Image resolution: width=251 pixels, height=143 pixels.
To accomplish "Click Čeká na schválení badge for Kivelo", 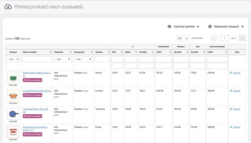I will coord(32,134).
